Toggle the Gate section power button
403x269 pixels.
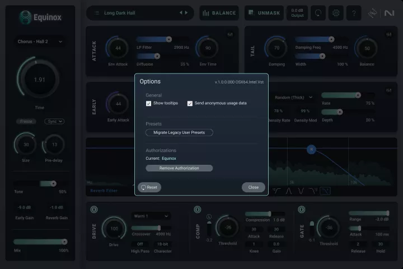click(x=302, y=210)
